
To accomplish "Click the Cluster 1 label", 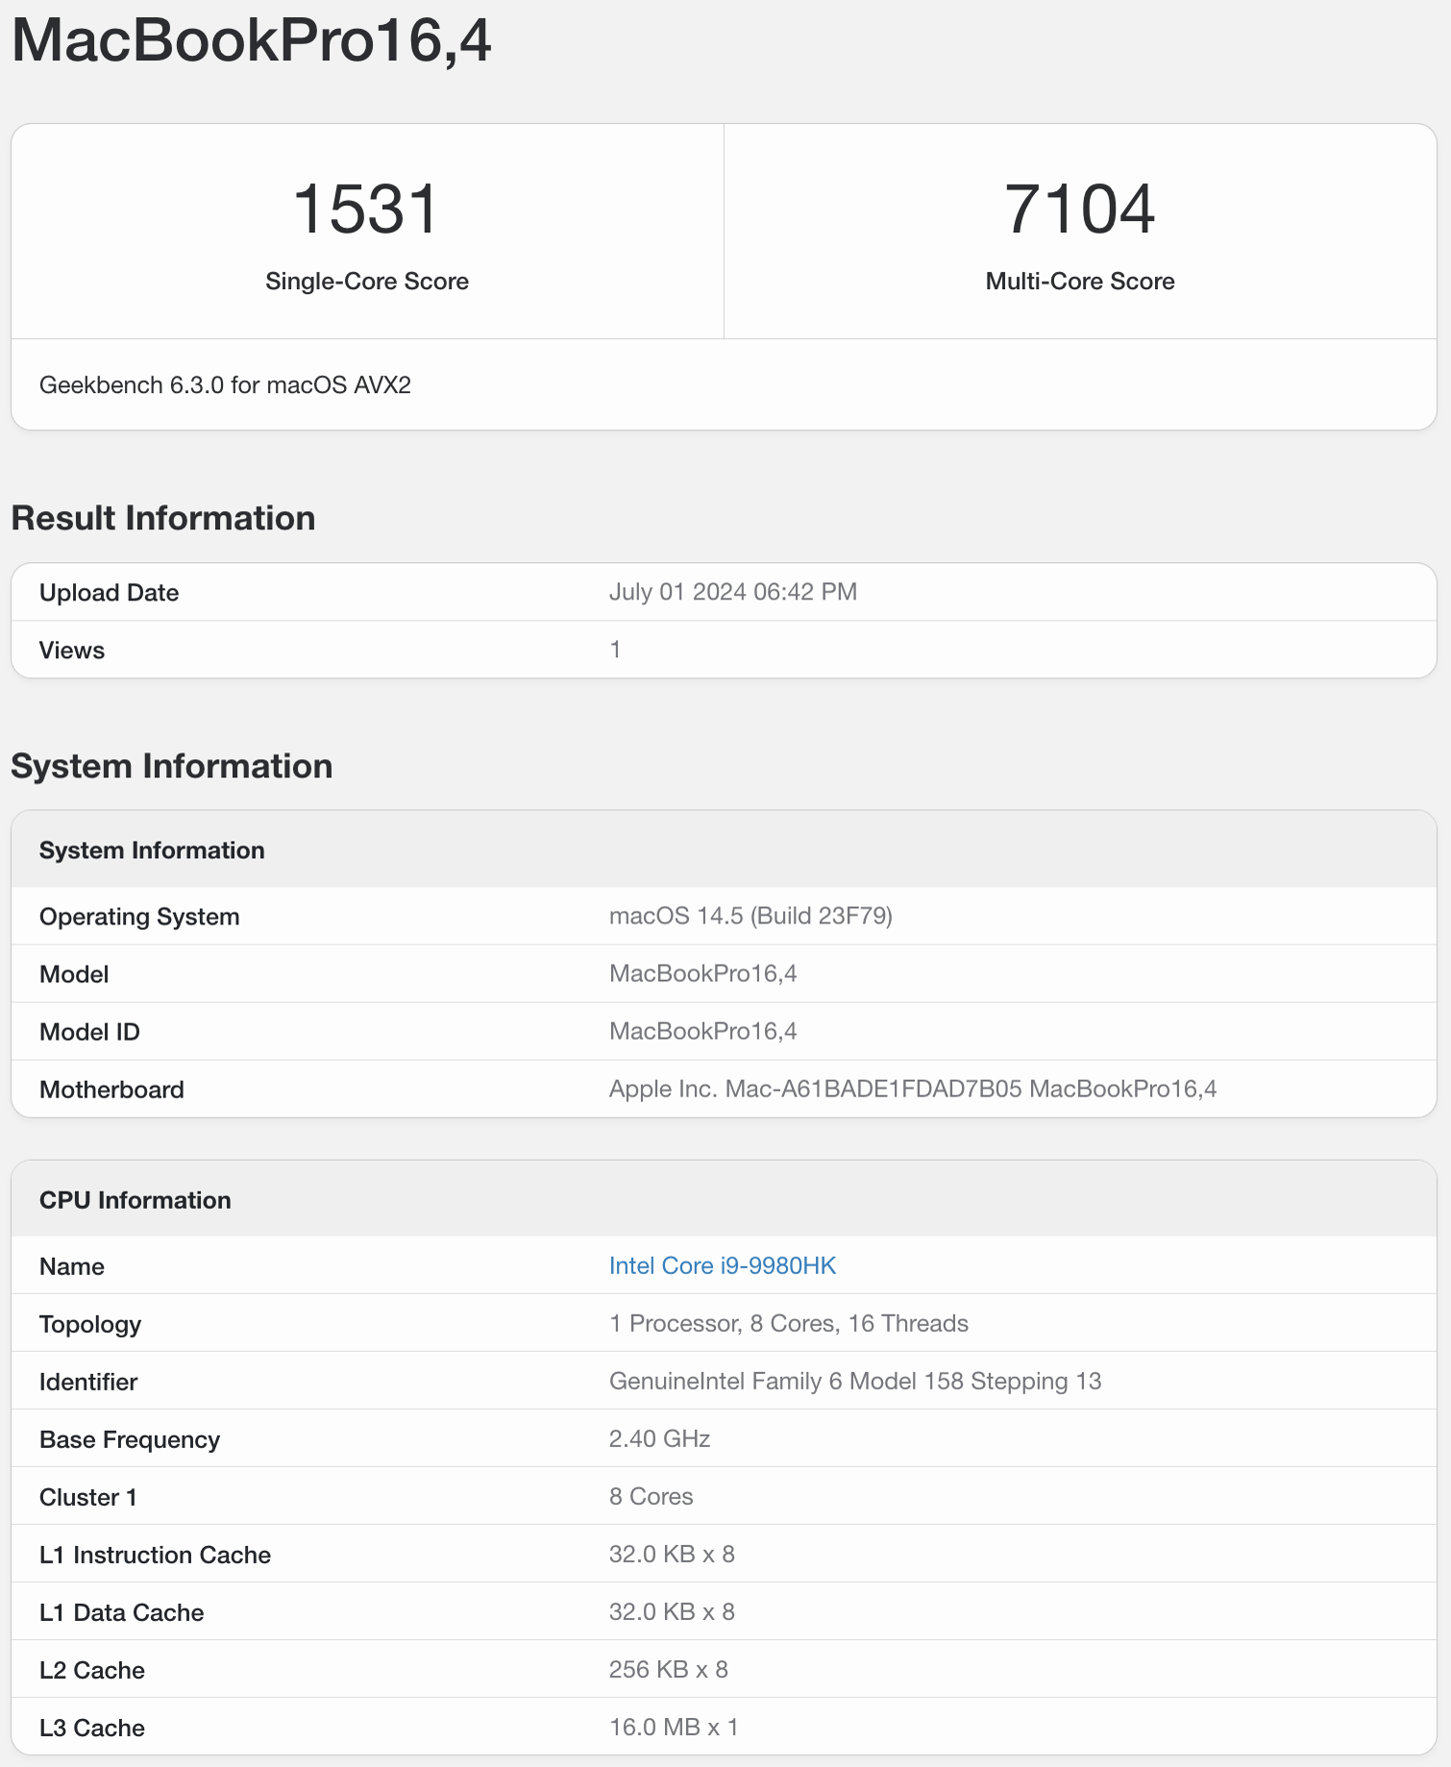I will (x=88, y=1497).
